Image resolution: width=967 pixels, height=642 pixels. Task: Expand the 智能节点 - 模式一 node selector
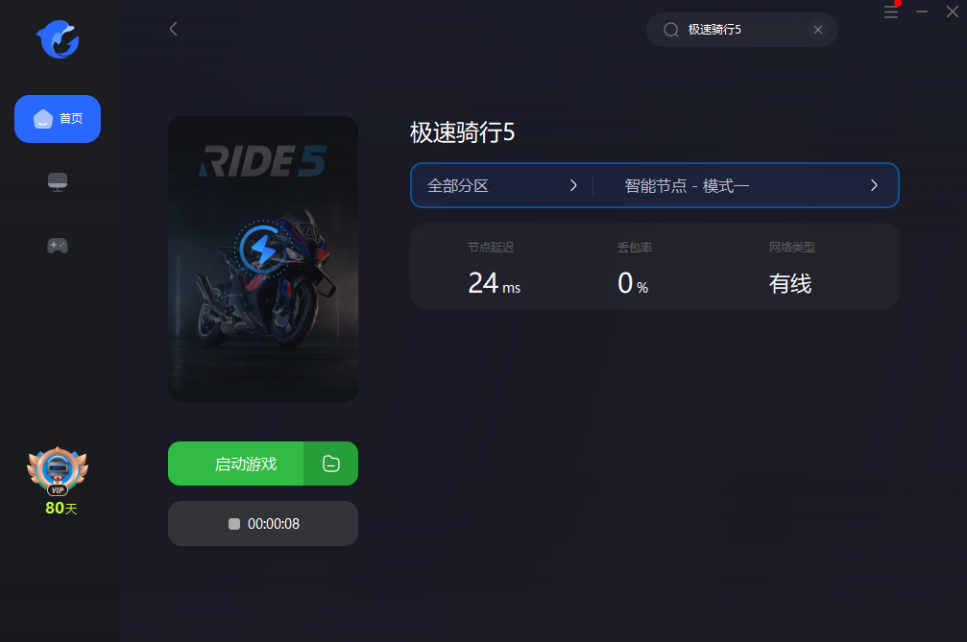coord(746,185)
